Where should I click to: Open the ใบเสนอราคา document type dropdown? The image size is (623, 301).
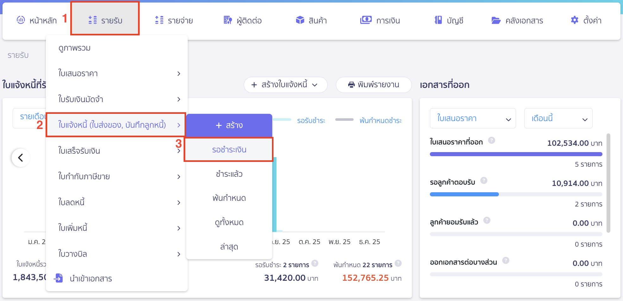point(473,118)
